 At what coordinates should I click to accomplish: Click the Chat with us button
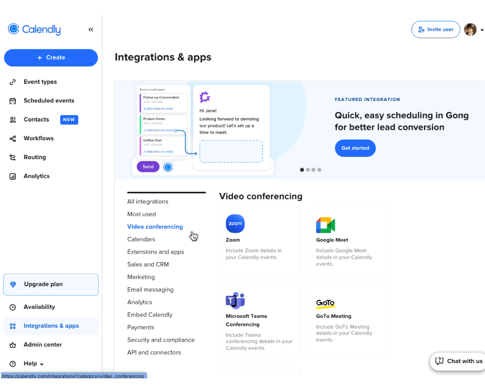(458, 361)
